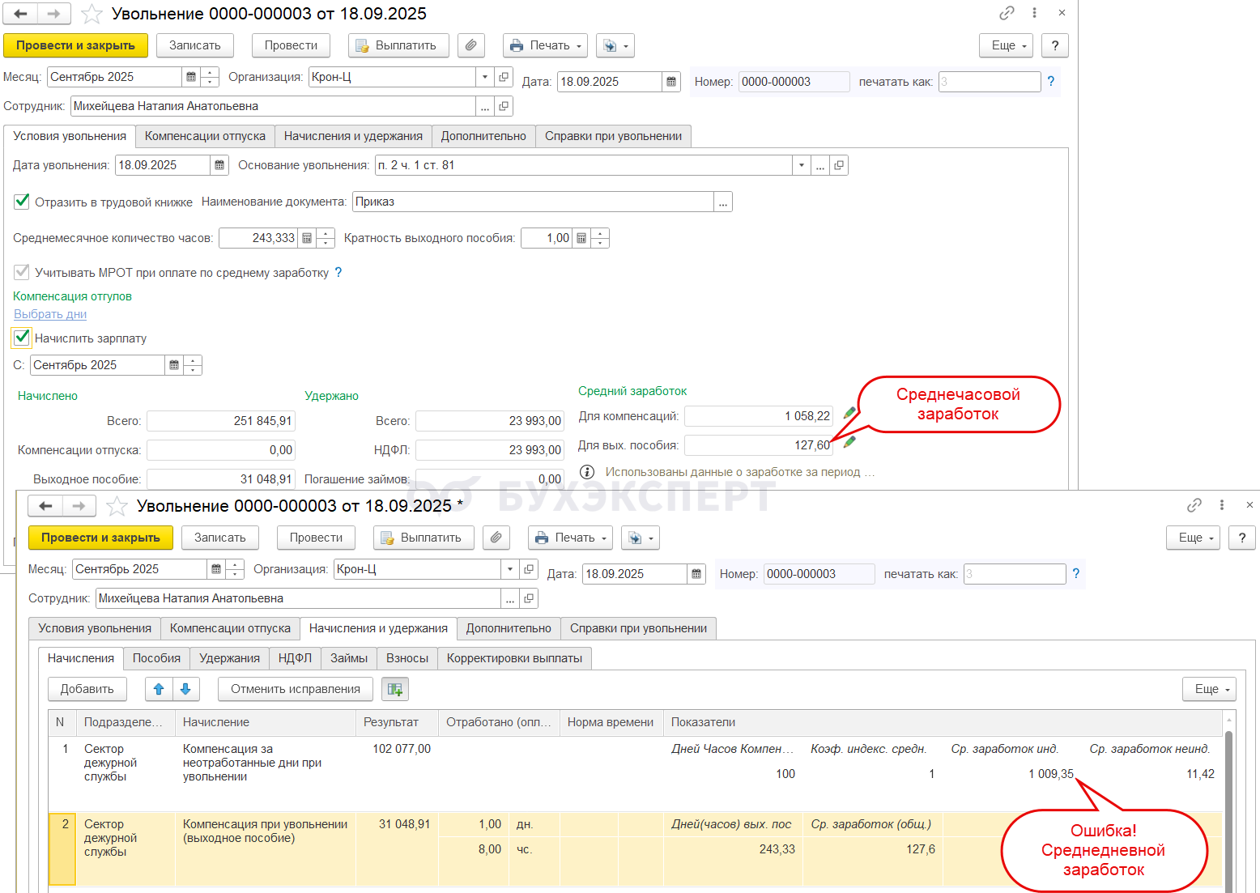1260x893 pixels.
Task: Click Записать in the lower window
Action: [x=220, y=538]
